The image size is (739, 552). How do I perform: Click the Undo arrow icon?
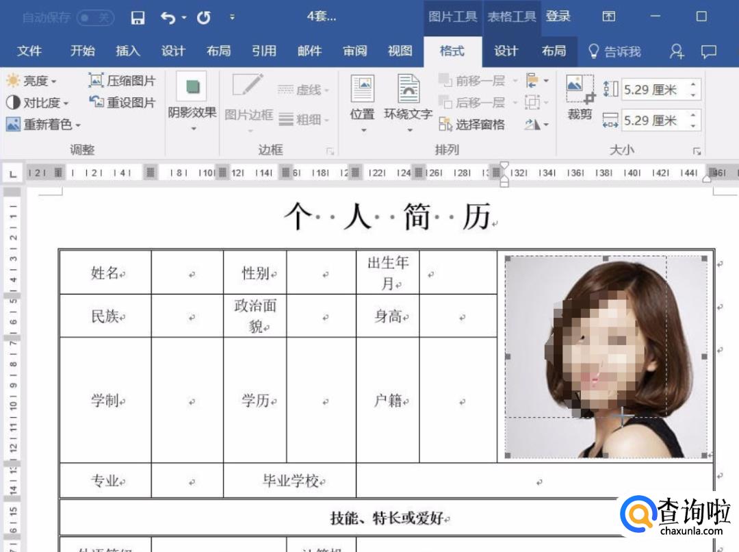(168, 18)
